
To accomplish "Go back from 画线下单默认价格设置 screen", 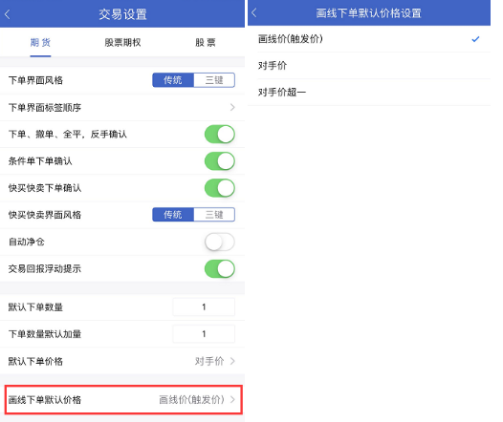I will [x=254, y=12].
